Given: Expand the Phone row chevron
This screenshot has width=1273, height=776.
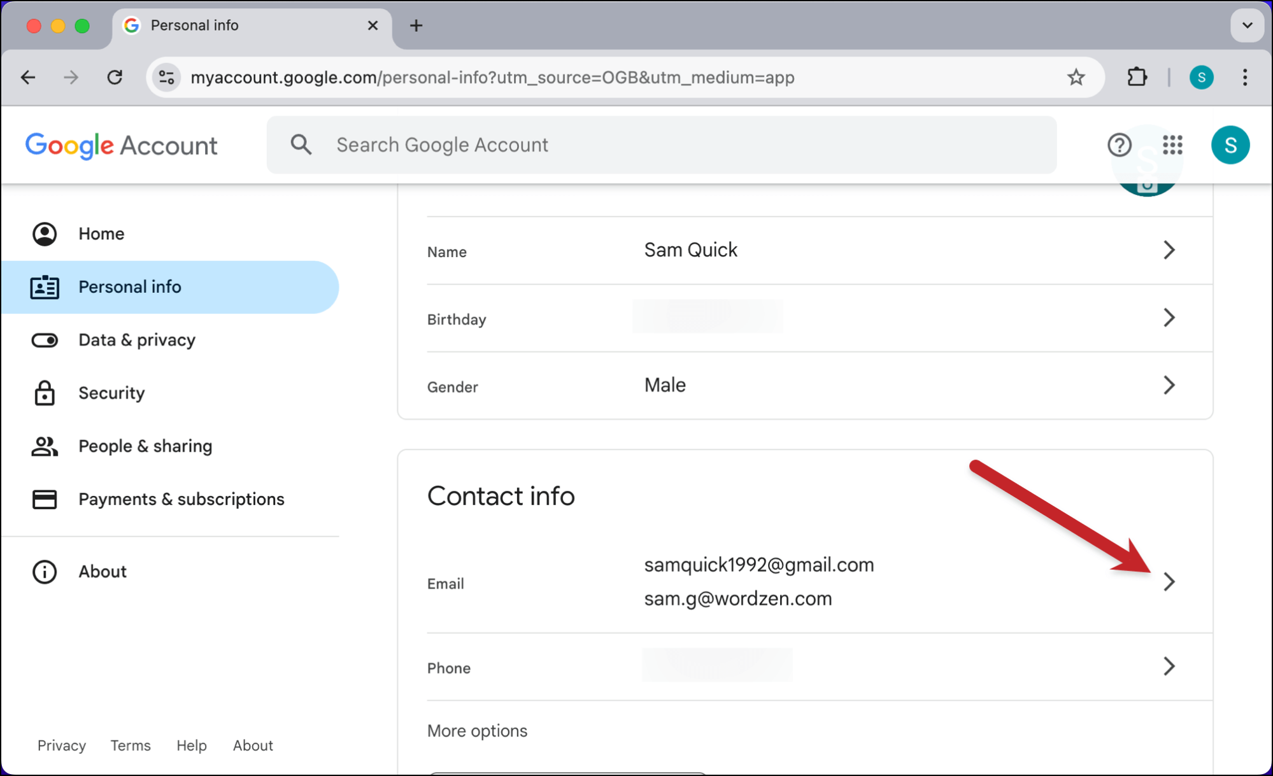Looking at the screenshot, I should click(1169, 667).
